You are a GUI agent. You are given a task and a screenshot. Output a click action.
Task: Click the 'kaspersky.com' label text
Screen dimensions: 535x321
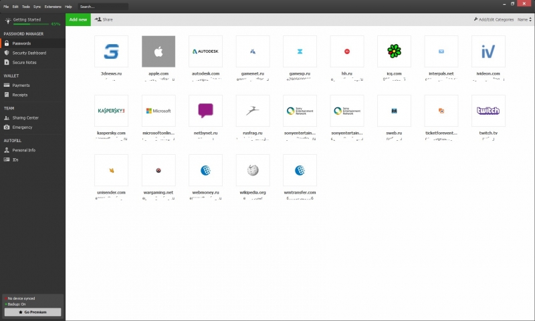pyautogui.click(x=111, y=133)
